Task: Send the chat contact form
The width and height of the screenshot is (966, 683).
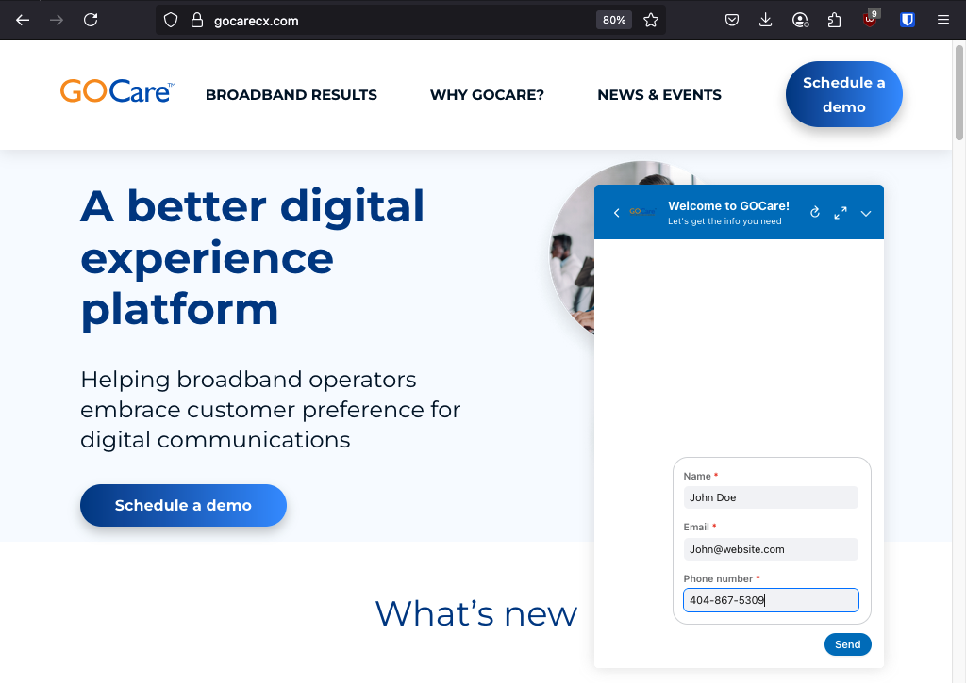Action: tap(848, 644)
